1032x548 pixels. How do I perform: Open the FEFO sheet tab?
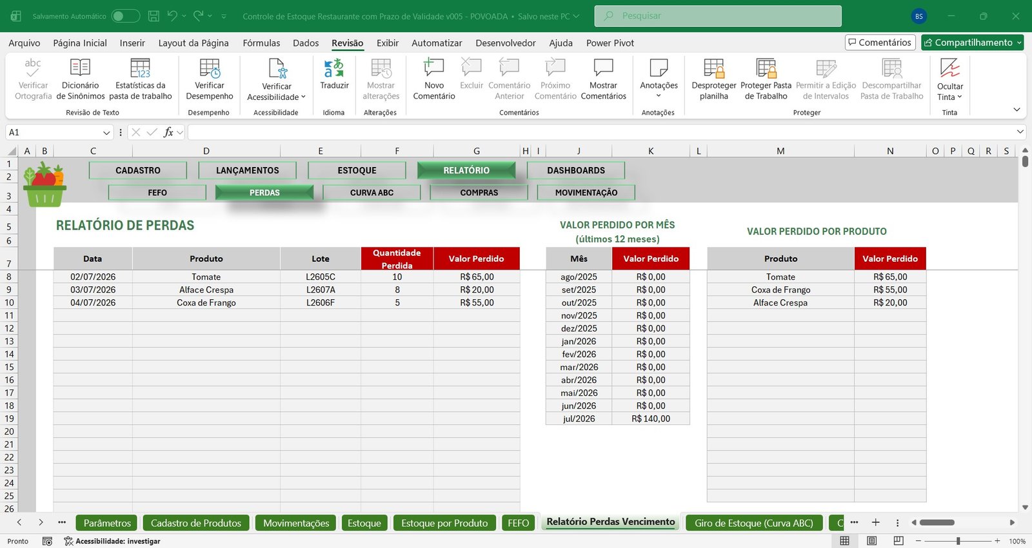coord(518,523)
